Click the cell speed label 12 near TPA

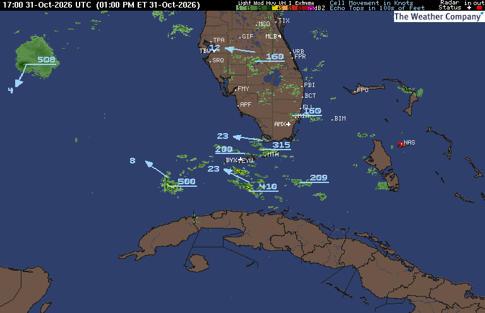coord(215,47)
